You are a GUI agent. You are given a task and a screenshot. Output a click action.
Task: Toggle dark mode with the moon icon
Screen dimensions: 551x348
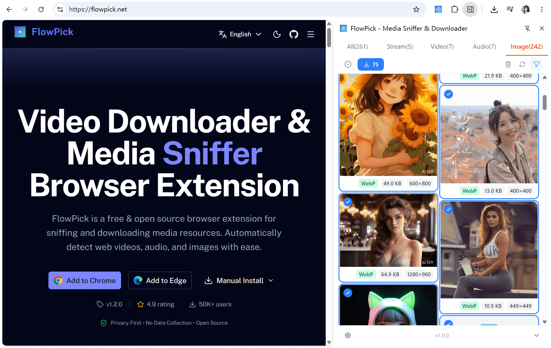(x=277, y=34)
